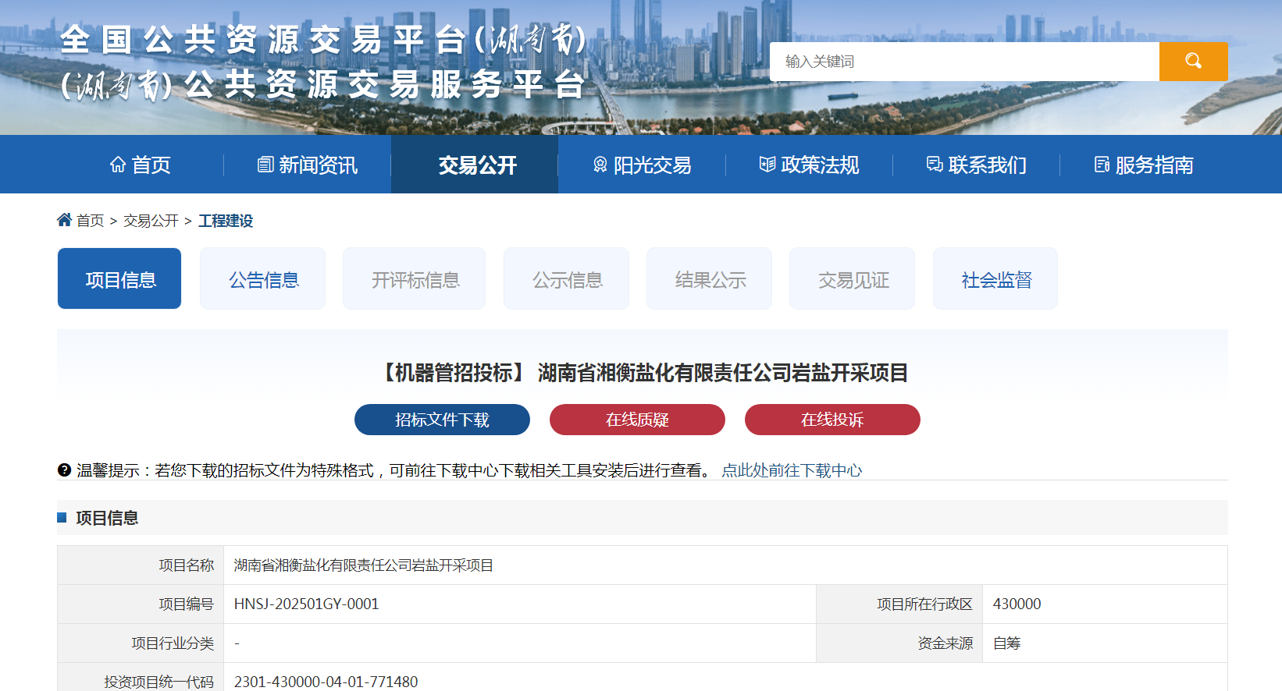
Task: Click the 在线质疑 button
Action: [x=637, y=420]
